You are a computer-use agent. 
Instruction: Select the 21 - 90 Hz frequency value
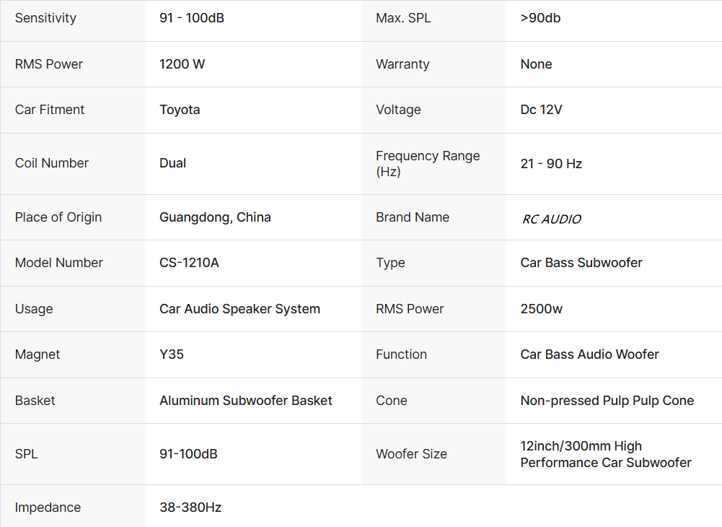click(x=551, y=164)
